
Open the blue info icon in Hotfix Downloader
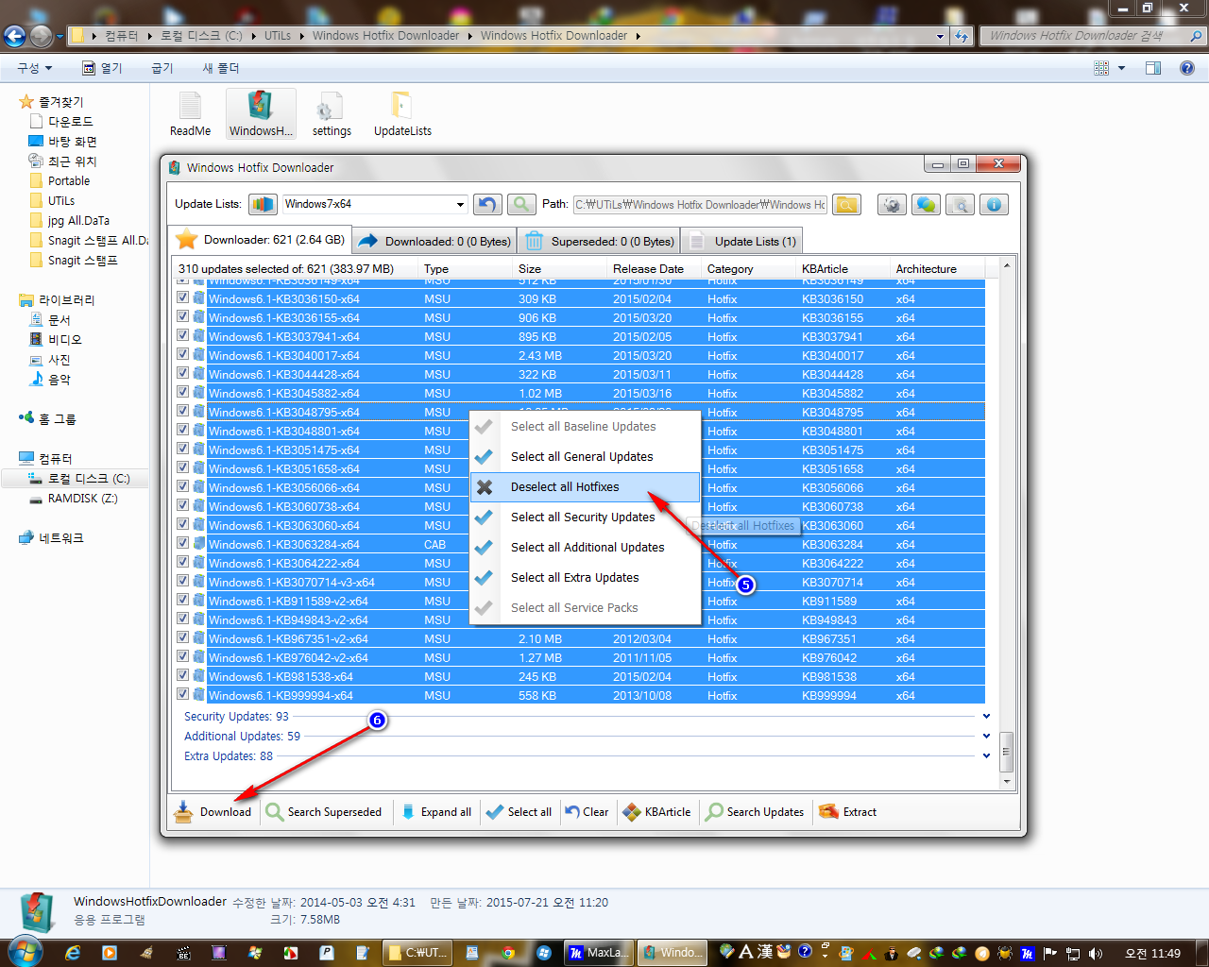click(994, 204)
